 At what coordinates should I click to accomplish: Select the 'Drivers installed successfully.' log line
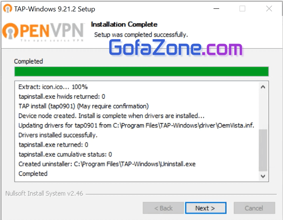tap(58, 135)
